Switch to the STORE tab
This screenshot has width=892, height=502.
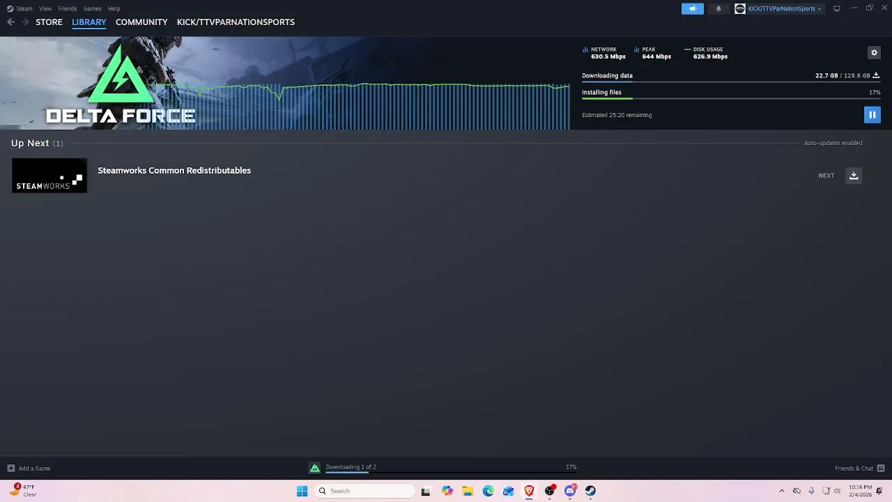49,22
